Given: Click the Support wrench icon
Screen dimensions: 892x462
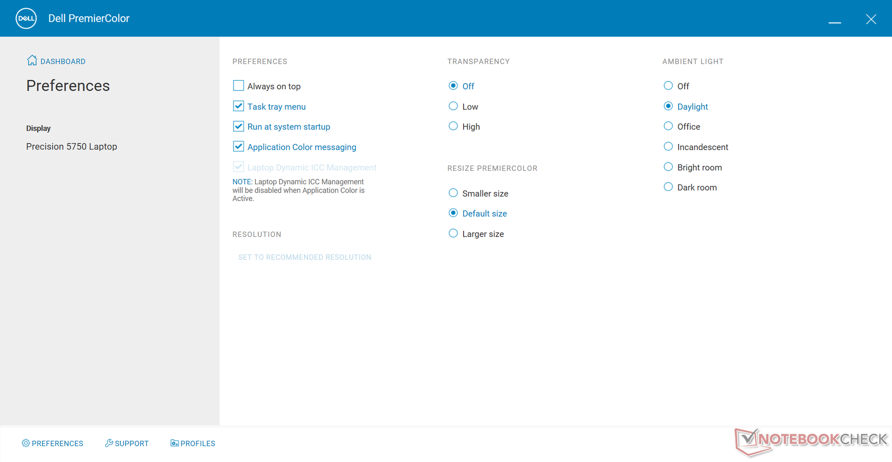Looking at the screenshot, I should [x=109, y=443].
